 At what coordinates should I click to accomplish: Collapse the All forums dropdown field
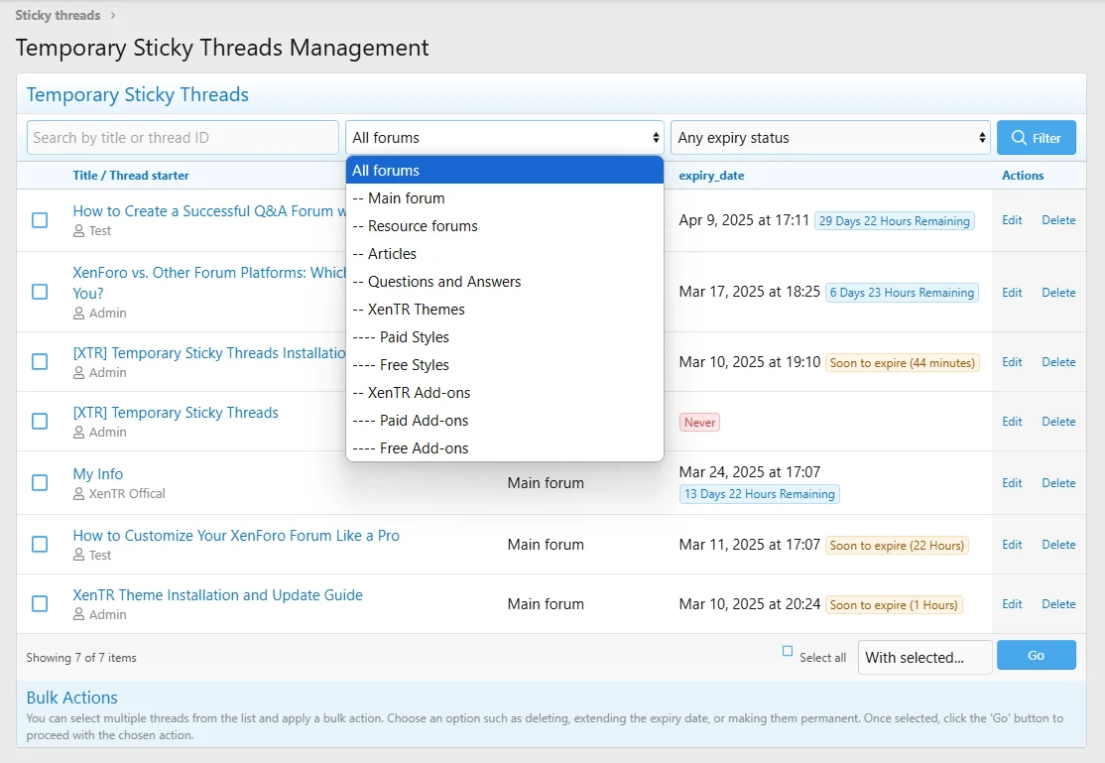coord(505,138)
